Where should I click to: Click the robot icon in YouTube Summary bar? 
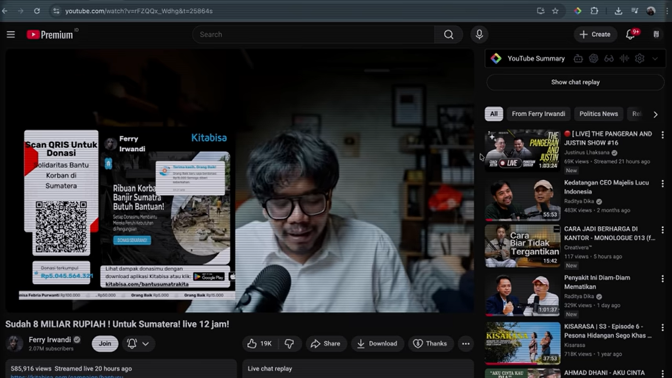[x=578, y=59]
